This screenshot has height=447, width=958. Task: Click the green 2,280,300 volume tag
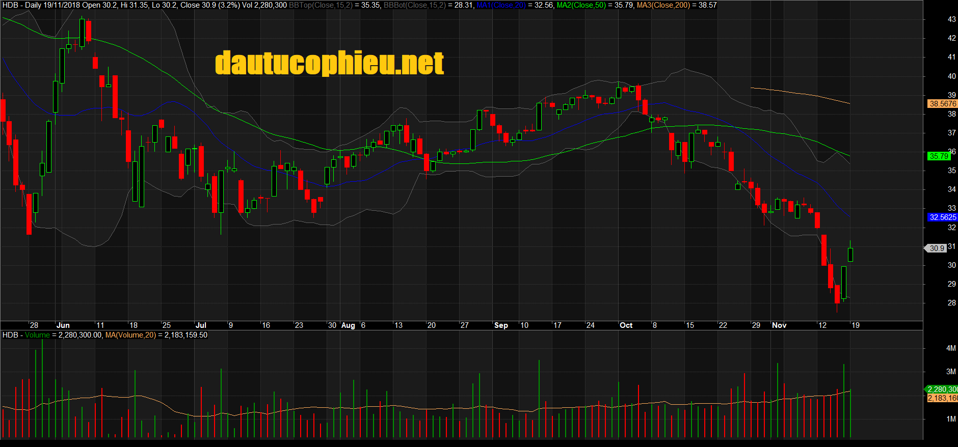pos(942,389)
